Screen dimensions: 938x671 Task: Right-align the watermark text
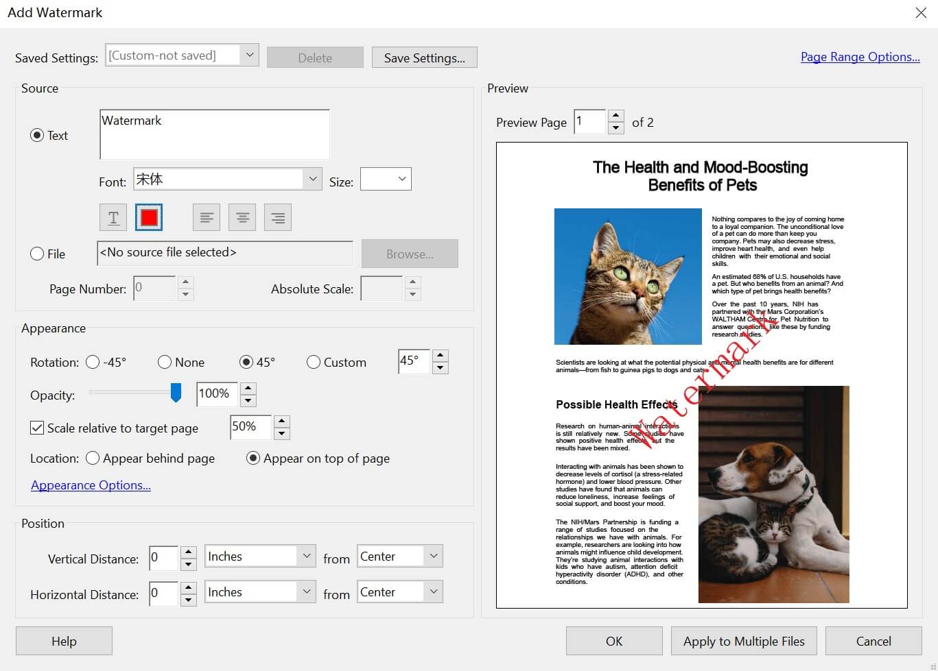point(277,217)
